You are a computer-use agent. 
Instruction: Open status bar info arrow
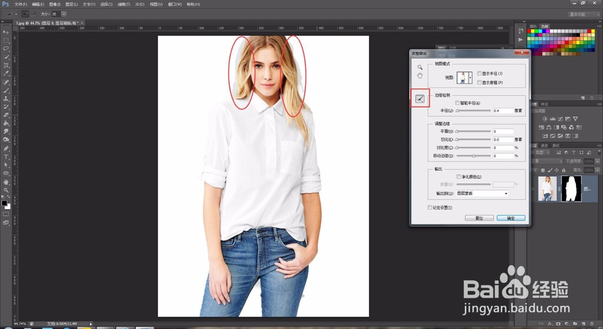(91, 324)
